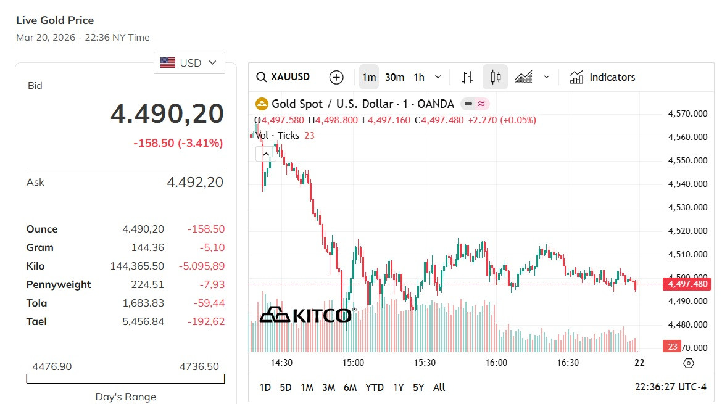Click the KITCO logo watermark
The height and width of the screenshot is (404, 722).
click(x=307, y=315)
